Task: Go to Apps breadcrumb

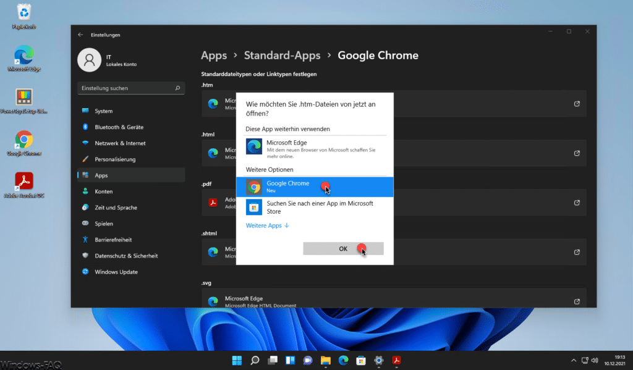Action: (214, 56)
